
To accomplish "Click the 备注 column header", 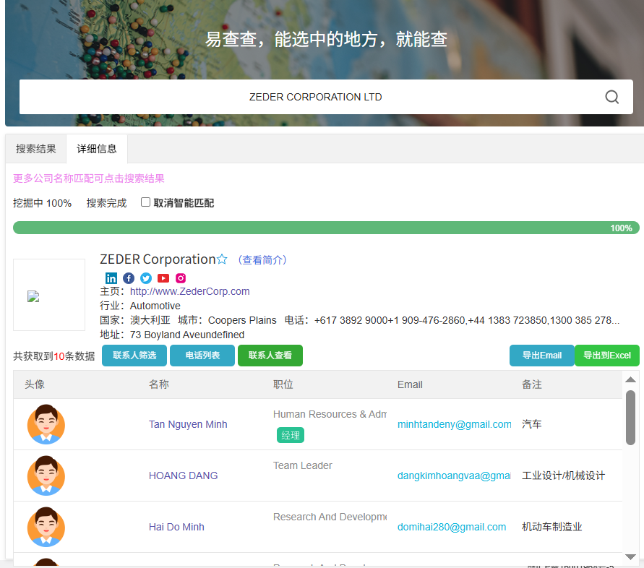I will click(532, 384).
